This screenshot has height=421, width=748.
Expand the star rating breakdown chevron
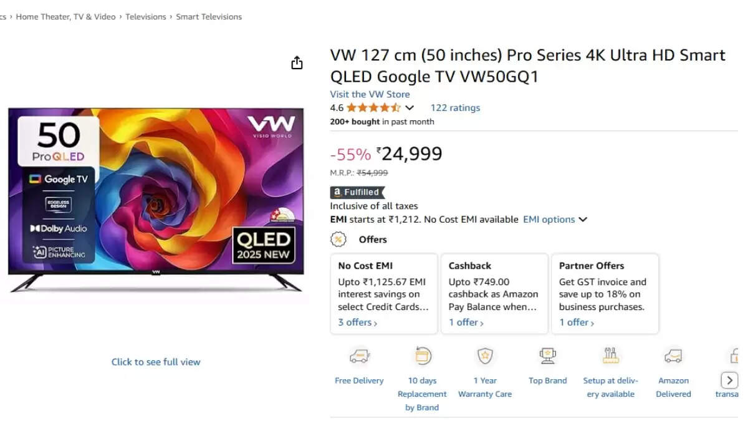(x=410, y=108)
